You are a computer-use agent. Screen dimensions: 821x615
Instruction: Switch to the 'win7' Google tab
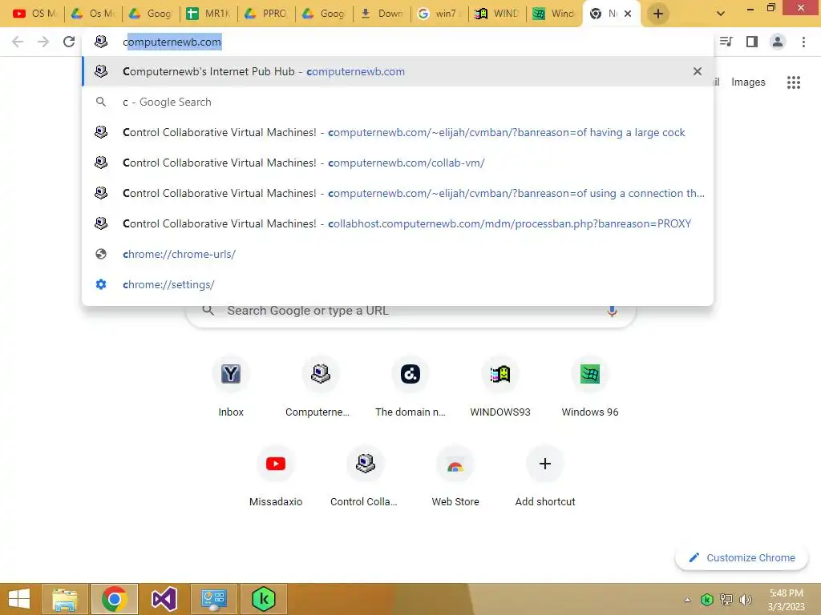click(440, 14)
